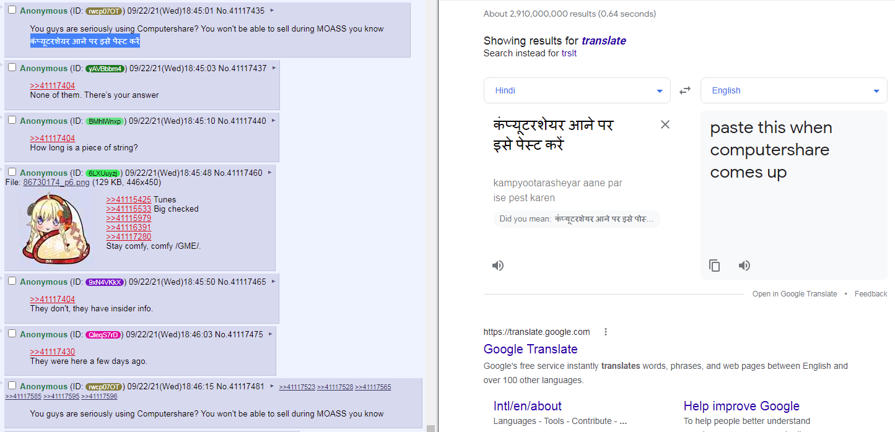
Task: Search instead for trslt
Action: (x=569, y=53)
